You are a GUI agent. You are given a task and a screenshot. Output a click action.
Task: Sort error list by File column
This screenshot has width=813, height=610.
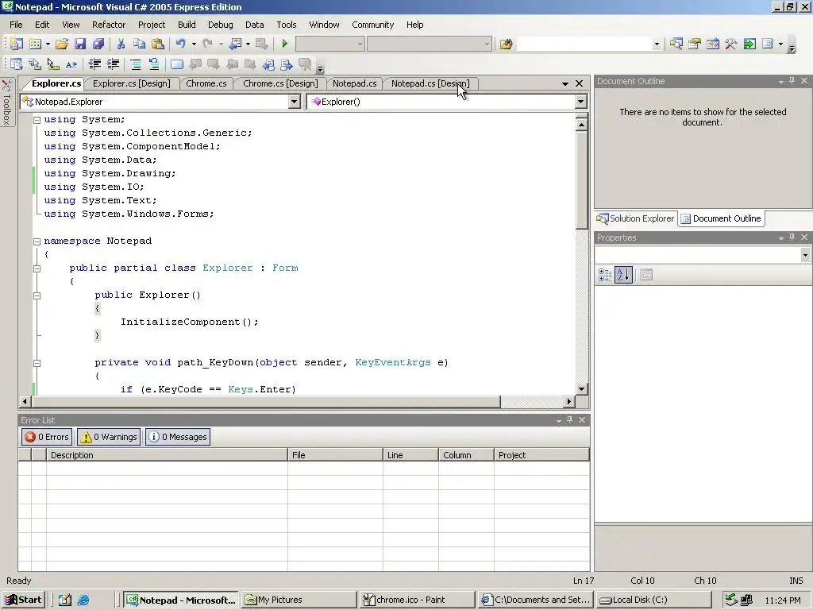(x=335, y=455)
